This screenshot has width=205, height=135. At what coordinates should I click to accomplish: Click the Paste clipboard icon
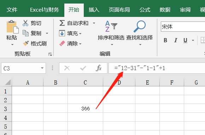click(x=12, y=27)
